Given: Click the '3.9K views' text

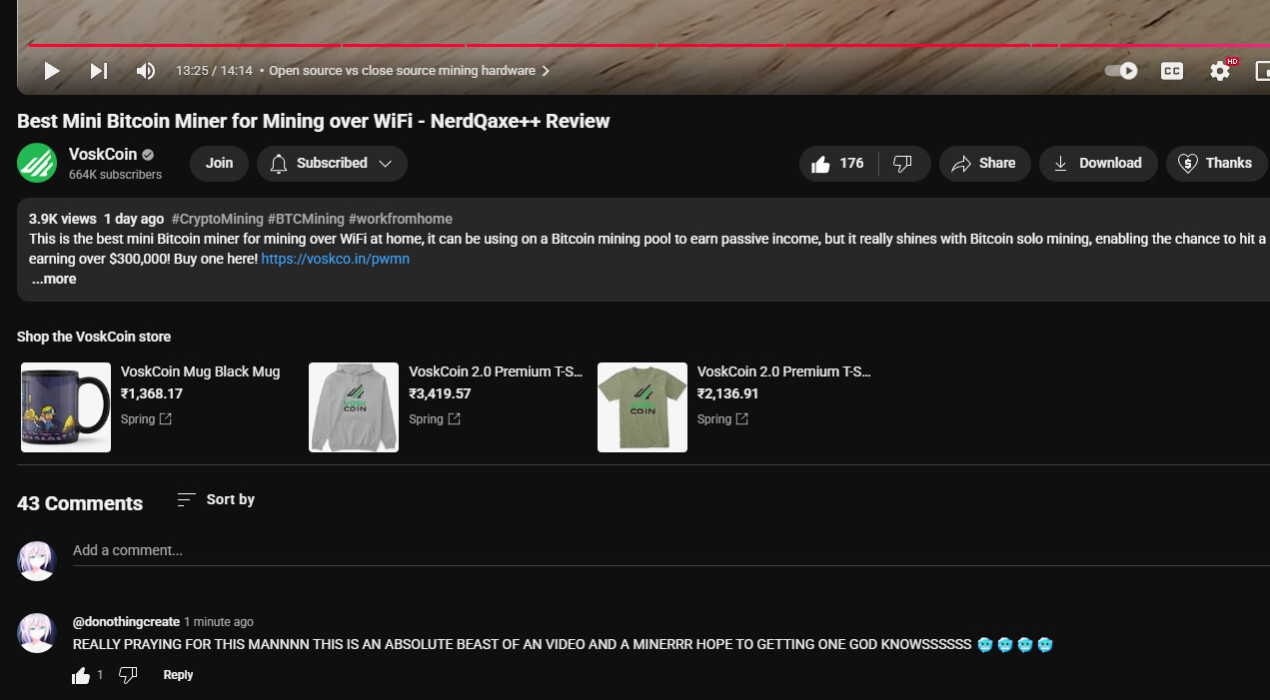Looking at the screenshot, I should tap(63, 219).
